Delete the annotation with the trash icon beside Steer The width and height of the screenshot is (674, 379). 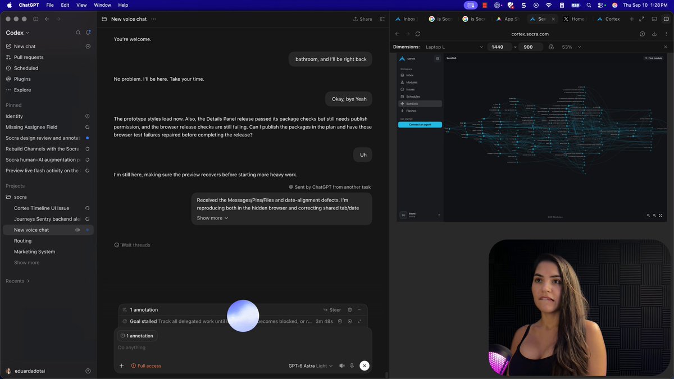pyautogui.click(x=350, y=309)
